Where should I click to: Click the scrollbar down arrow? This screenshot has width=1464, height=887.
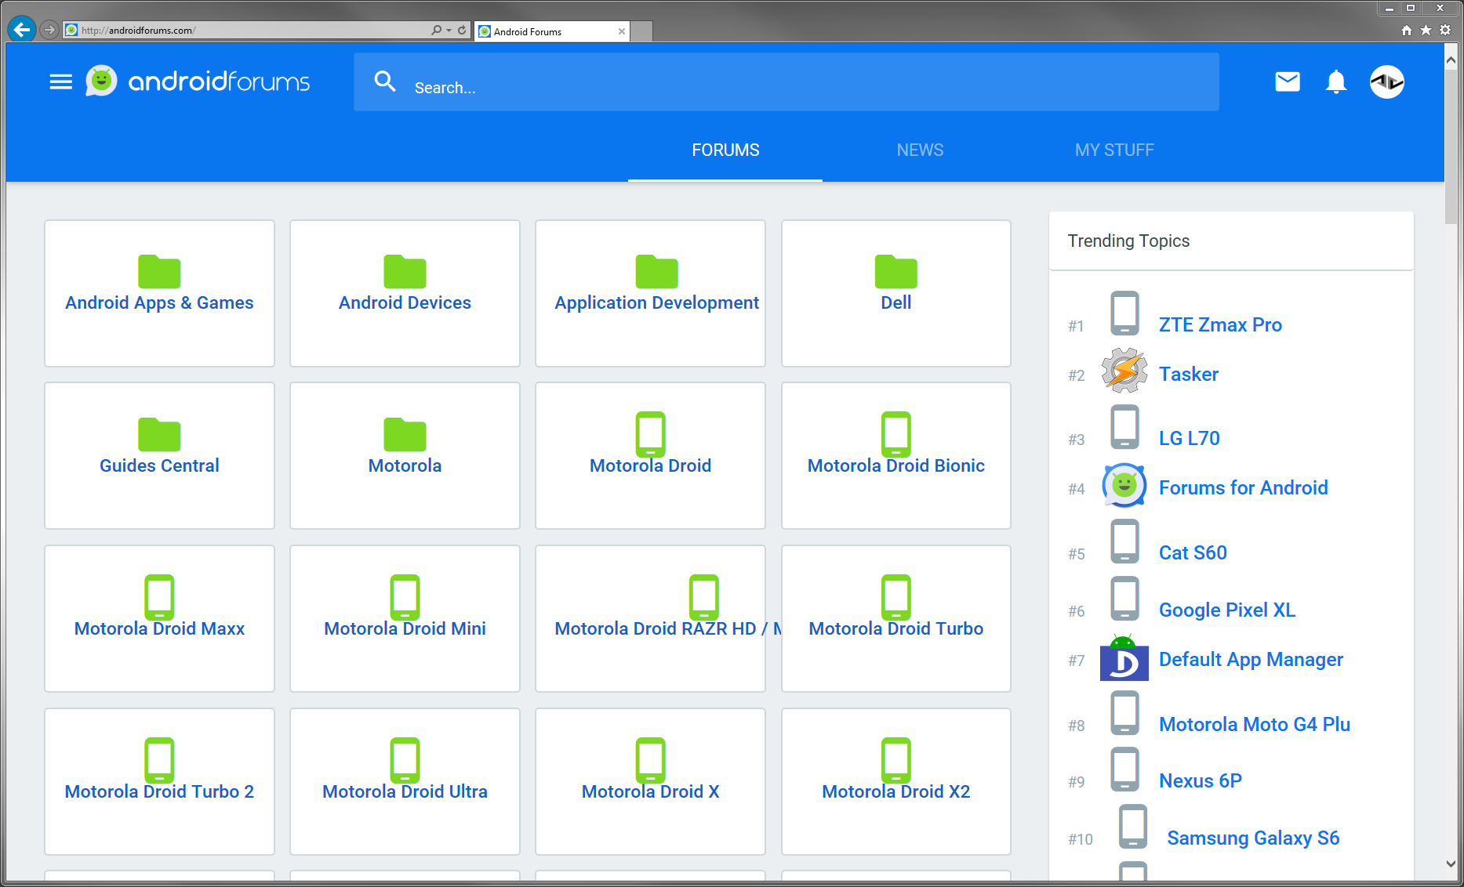click(1451, 863)
